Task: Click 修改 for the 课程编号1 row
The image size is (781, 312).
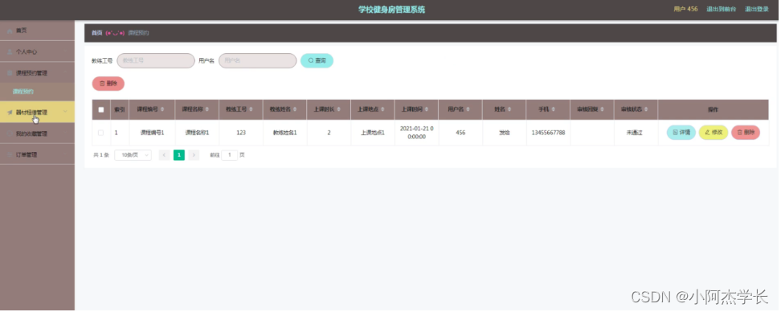Action: [x=714, y=133]
